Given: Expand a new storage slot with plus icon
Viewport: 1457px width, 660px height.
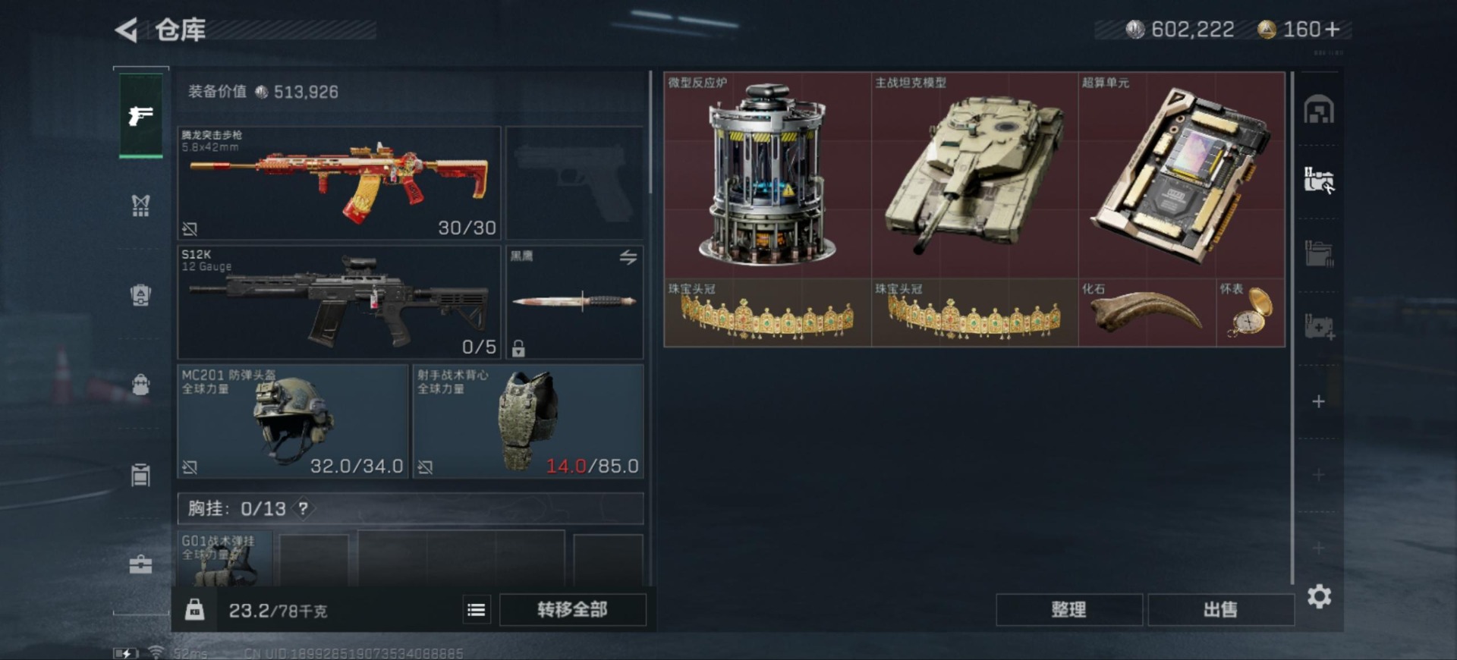Looking at the screenshot, I should tap(1318, 401).
